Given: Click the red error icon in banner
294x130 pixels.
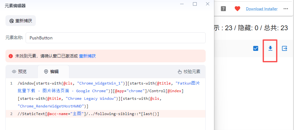Looking at the screenshot, I should coord(11,56).
